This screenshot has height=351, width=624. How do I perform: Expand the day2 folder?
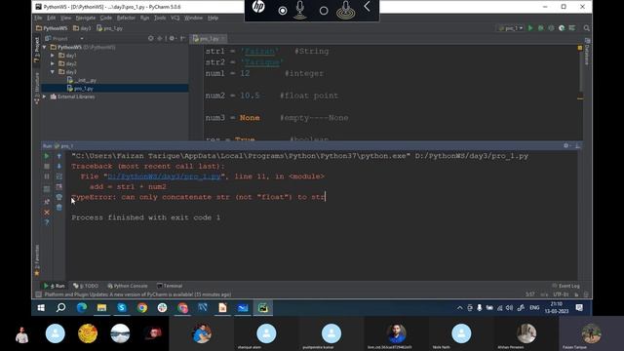[53, 63]
